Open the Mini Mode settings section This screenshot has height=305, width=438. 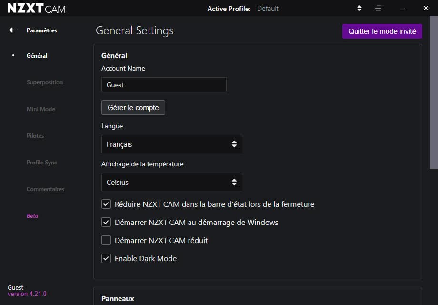[41, 109]
